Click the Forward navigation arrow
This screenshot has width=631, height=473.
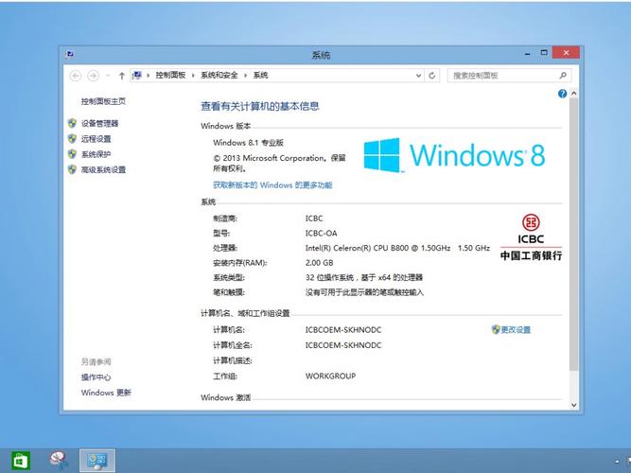[x=93, y=76]
